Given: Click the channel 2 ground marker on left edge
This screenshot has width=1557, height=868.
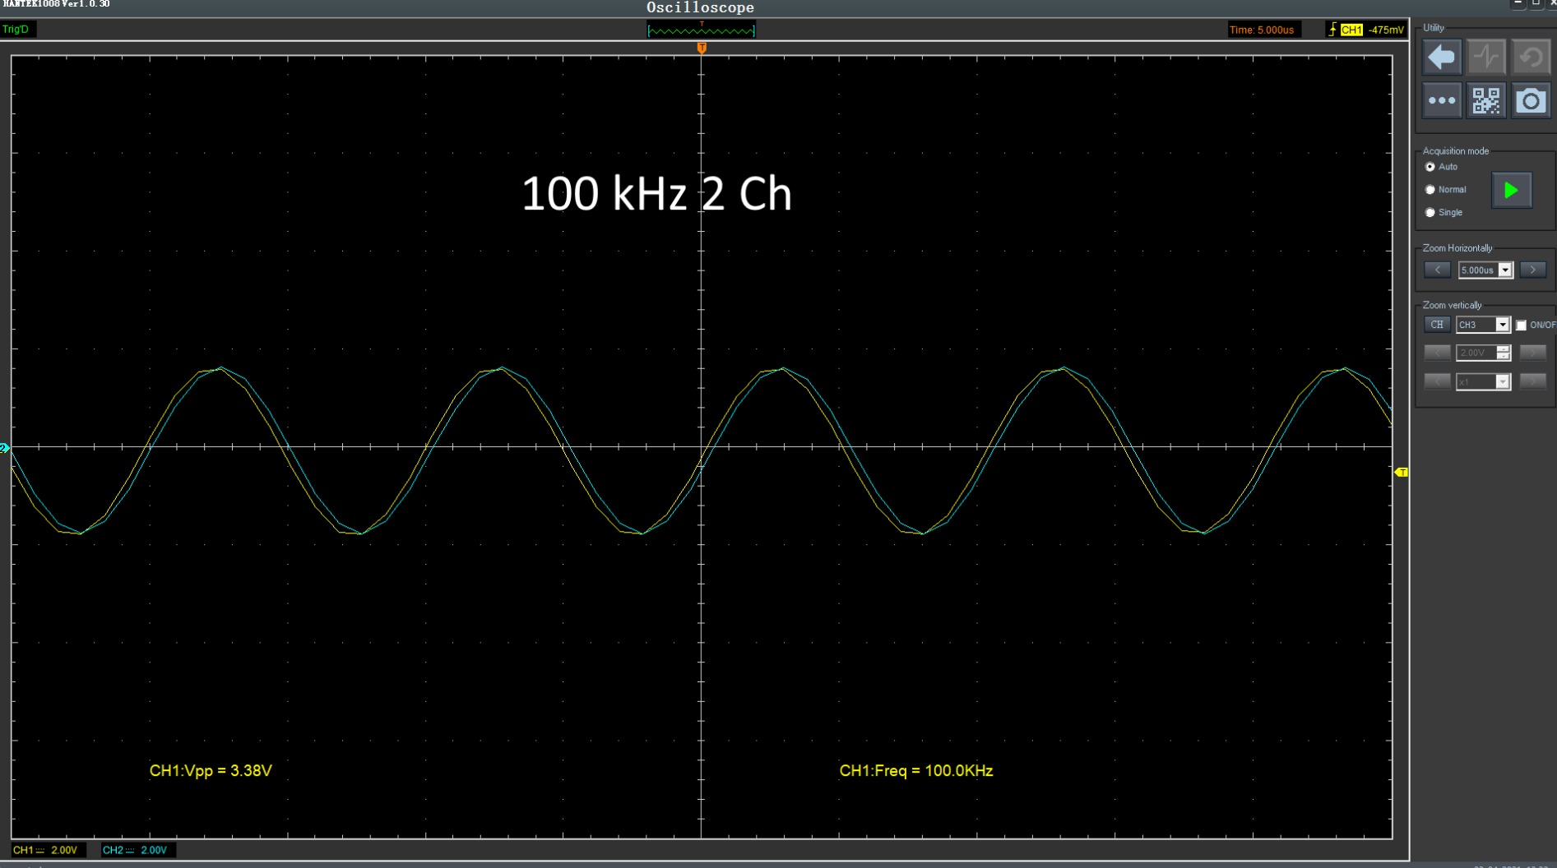Looking at the screenshot, I should pyautogui.click(x=4, y=448).
